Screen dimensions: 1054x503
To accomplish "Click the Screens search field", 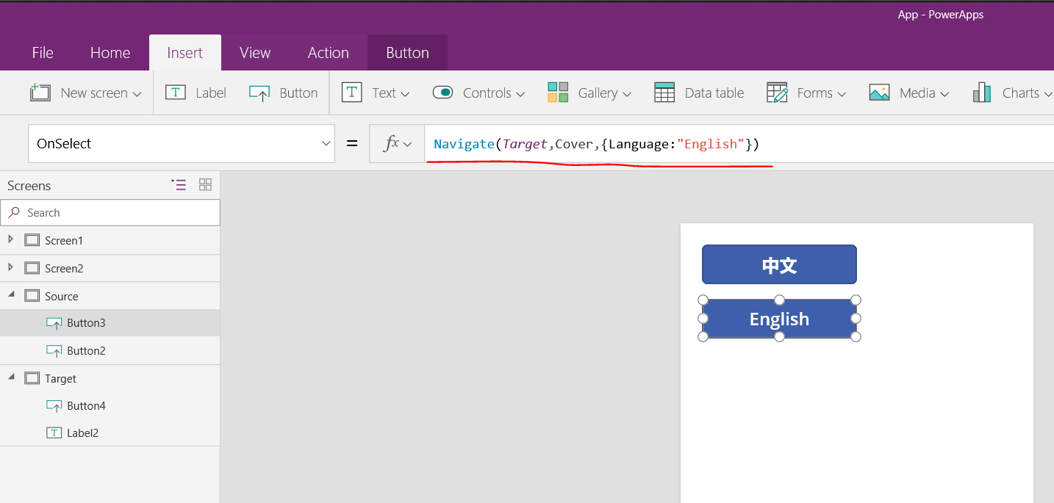I will point(110,212).
